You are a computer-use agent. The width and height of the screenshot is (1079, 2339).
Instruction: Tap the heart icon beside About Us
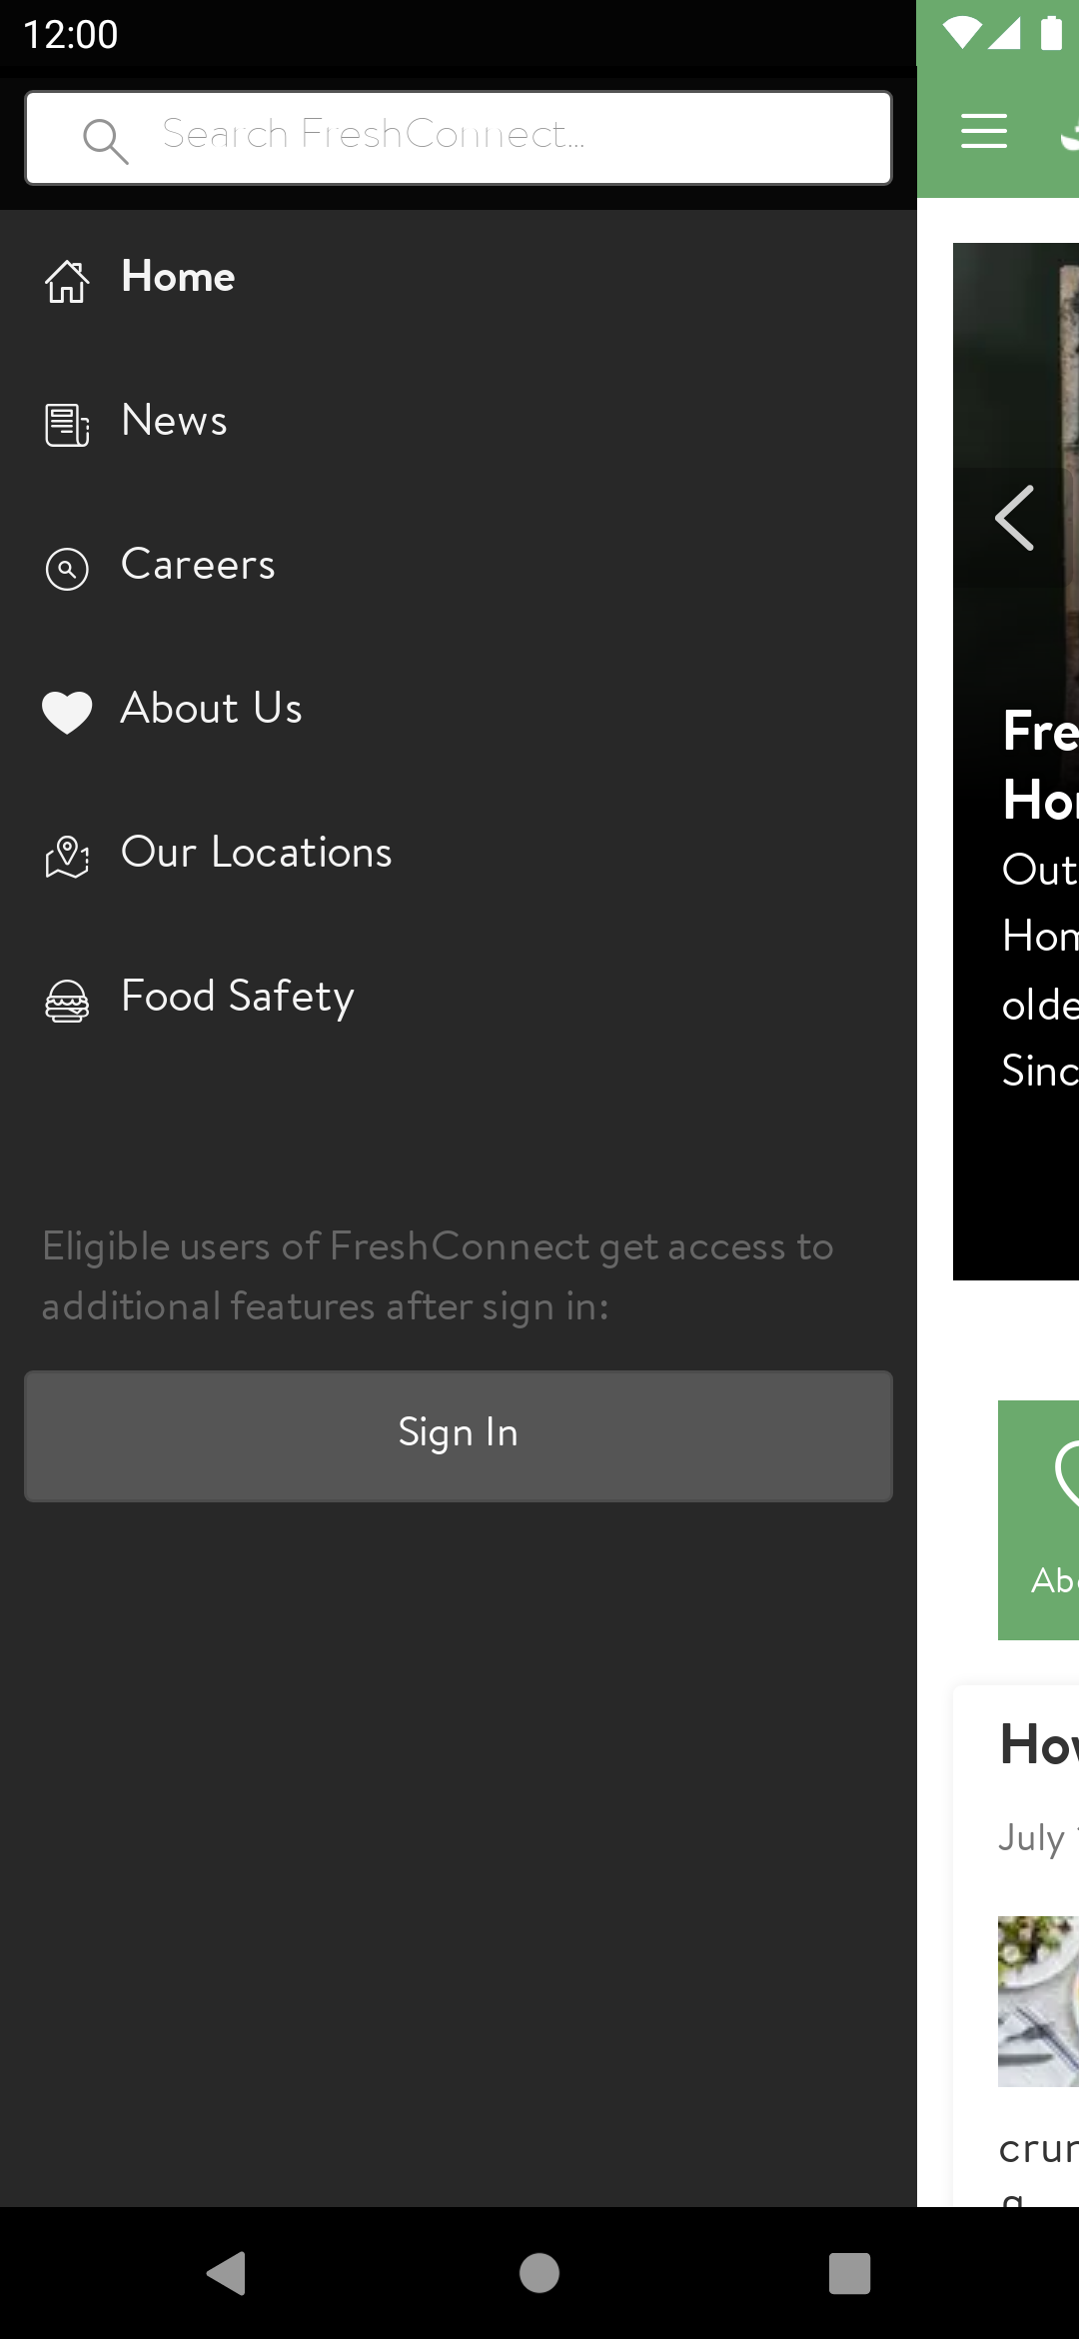click(x=67, y=713)
